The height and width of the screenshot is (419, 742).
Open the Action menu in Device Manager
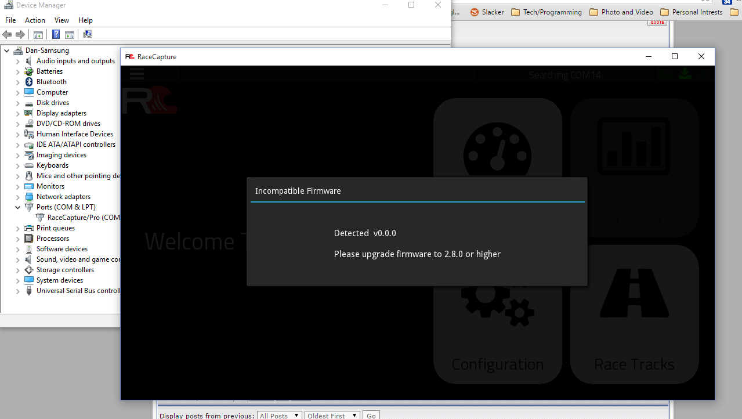(35, 20)
